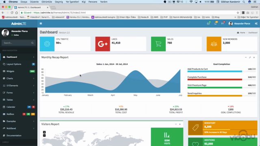
Task: Open Mailbox in sidebar
Action: 19,114
